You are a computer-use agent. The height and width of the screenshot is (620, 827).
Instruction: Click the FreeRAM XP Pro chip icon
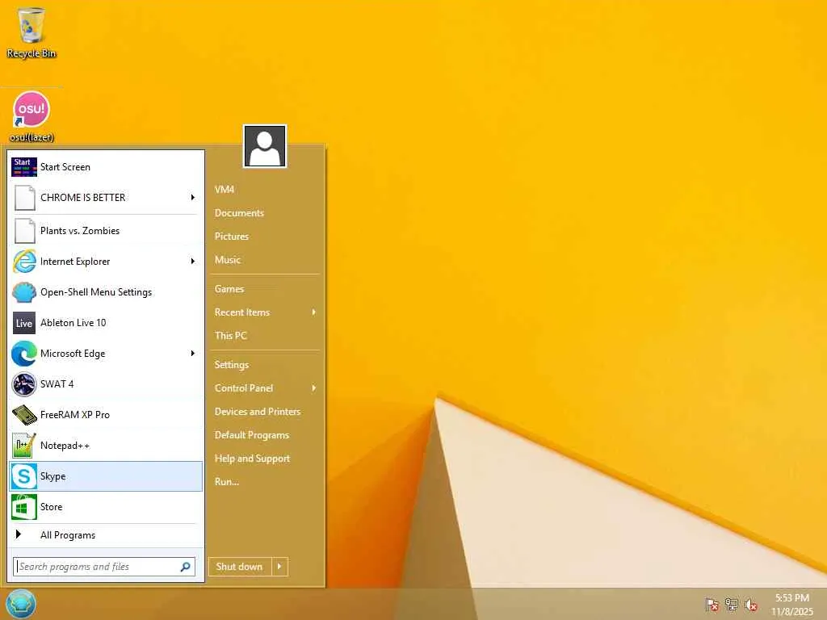[24, 415]
